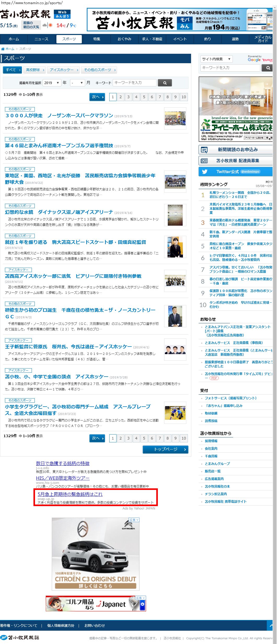
Task: Click the モバみん header banner
Action: (x=180, y=20)
